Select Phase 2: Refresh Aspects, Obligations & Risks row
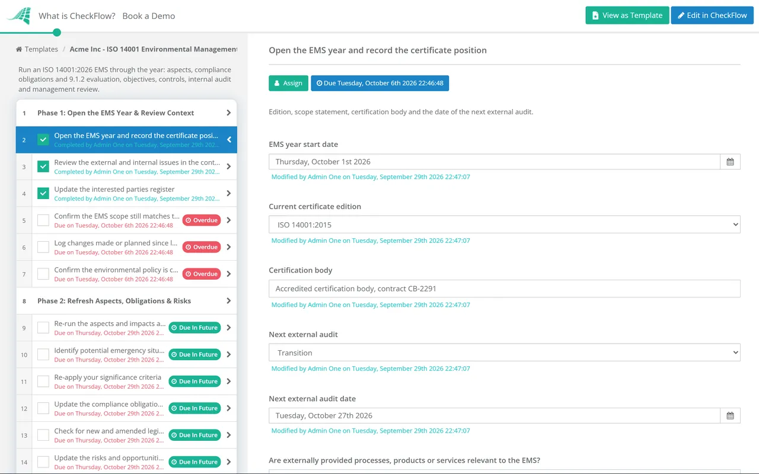The width and height of the screenshot is (759, 474). pos(126,301)
